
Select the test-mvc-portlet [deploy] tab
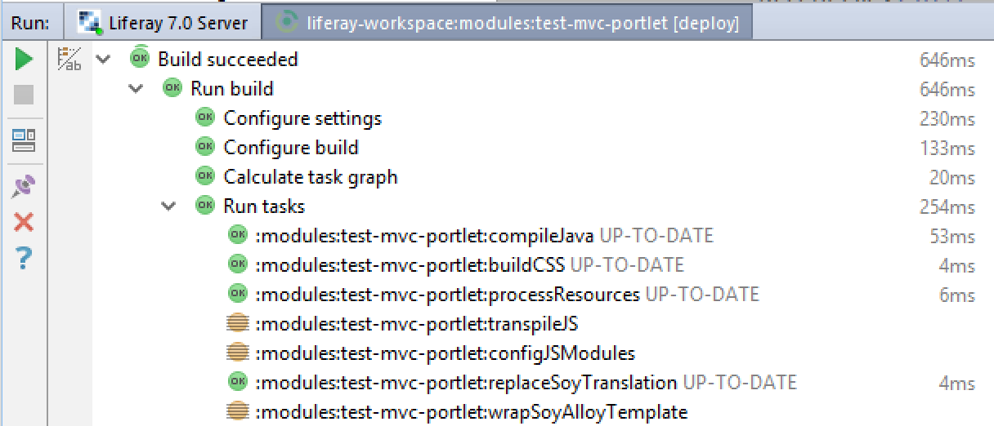[x=508, y=23]
